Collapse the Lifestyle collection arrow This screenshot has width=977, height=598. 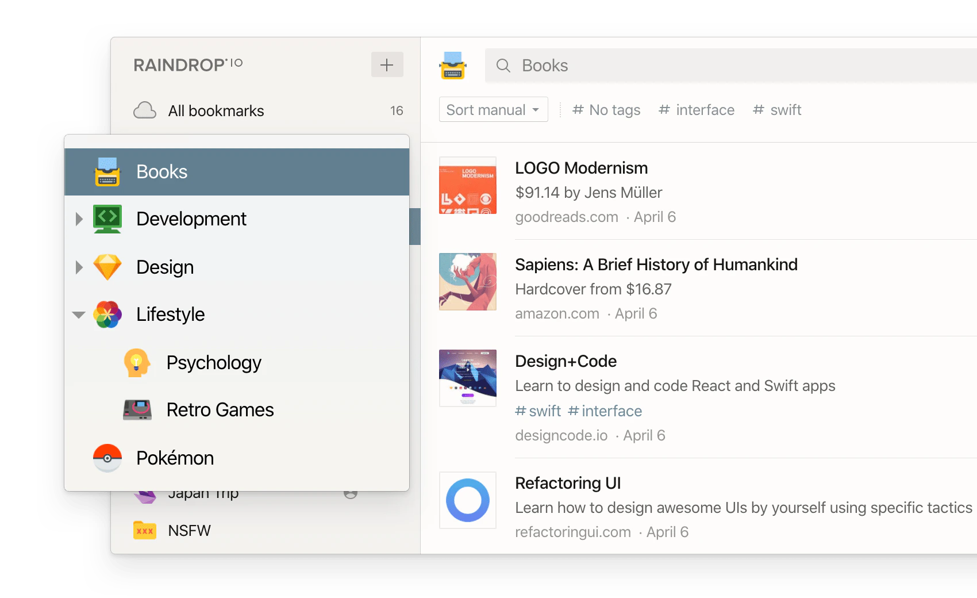[79, 315]
